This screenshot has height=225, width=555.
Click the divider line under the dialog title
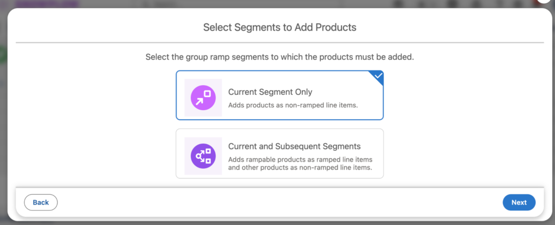pos(280,43)
